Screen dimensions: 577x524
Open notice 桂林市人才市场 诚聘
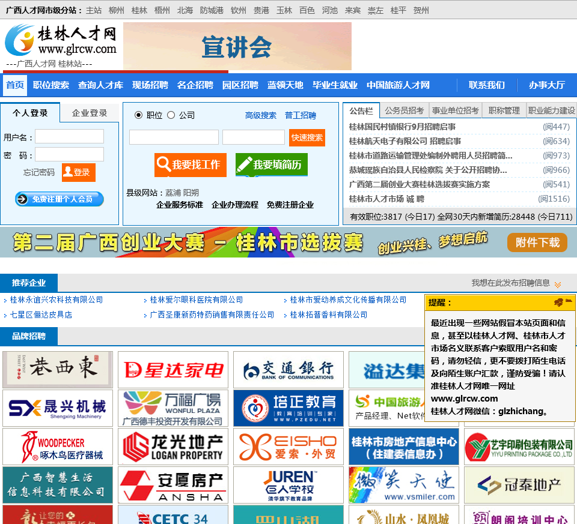point(386,199)
